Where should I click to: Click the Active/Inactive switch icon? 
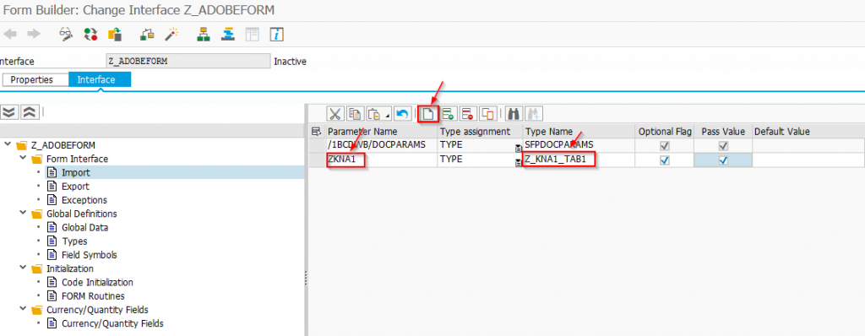[x=90, y=35]
